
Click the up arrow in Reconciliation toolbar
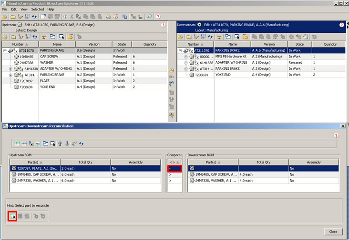pyautogui.click(x=60, y=144)
